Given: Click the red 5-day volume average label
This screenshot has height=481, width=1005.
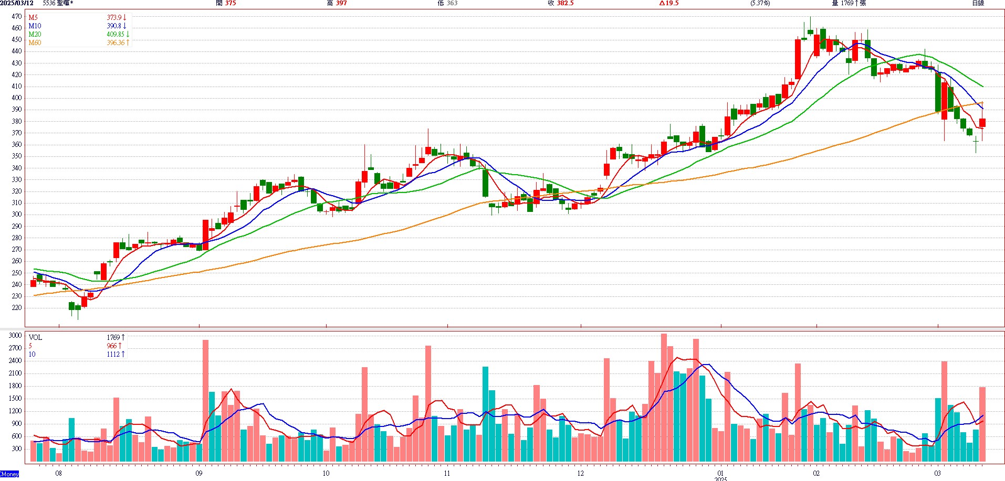Looking at the screenshot, I should [30, 346].
